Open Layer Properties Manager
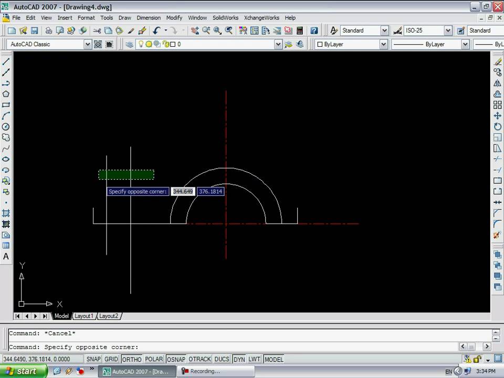This screenshot has width=504, height=378. point(130,45)
